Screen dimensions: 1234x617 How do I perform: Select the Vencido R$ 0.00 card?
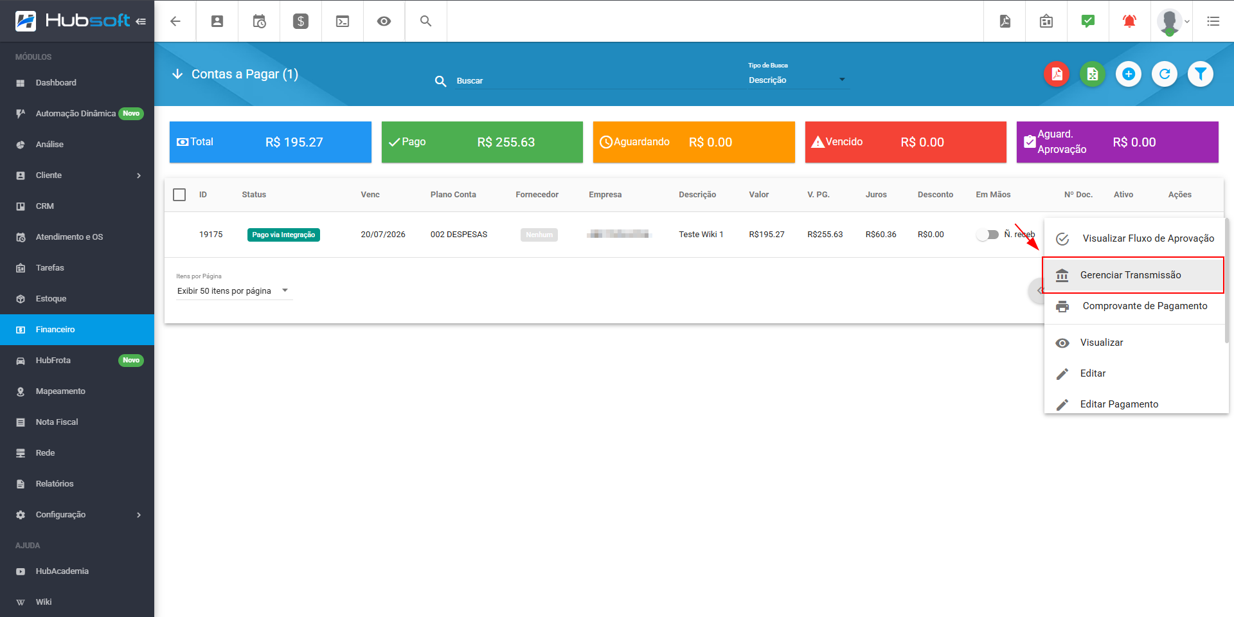[906, 142]
